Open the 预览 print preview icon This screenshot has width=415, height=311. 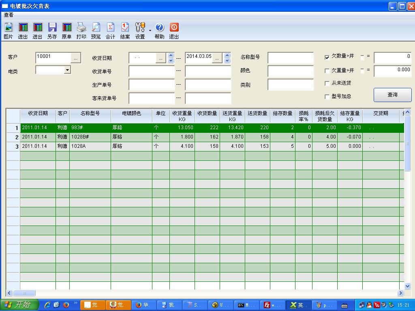point(96,31)
